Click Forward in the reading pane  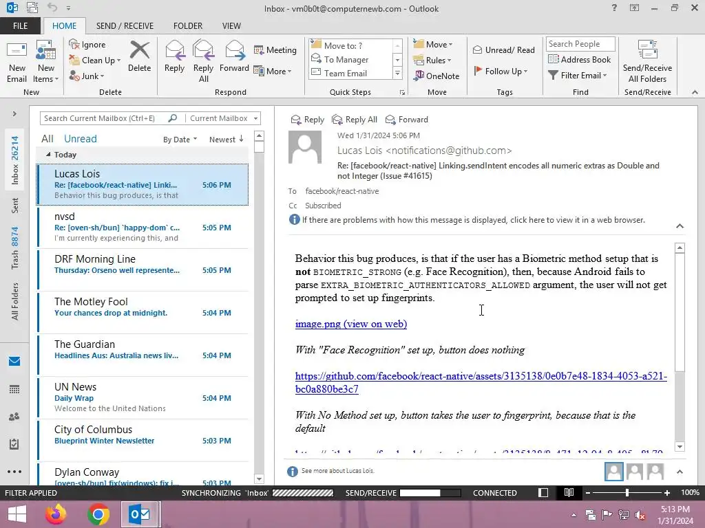(407, 120)
